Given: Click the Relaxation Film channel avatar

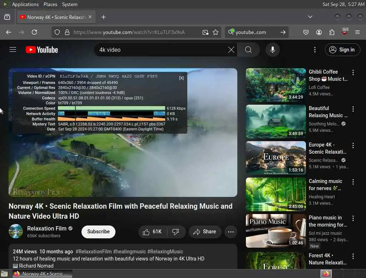Looking at the screenshot, I should coord(16,231).
